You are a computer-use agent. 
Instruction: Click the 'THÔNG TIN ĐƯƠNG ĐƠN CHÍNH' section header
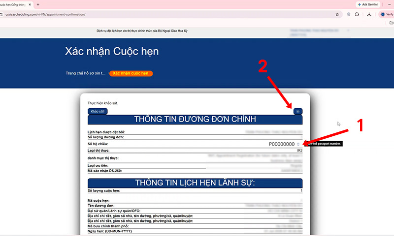pyautogui.click(x=195, y=120)
